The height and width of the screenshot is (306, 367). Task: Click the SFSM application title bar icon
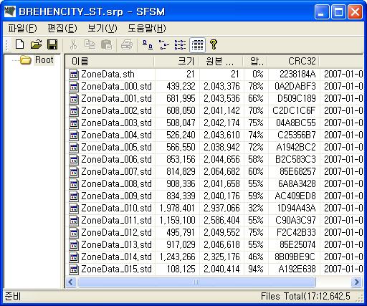pos(10,11)
